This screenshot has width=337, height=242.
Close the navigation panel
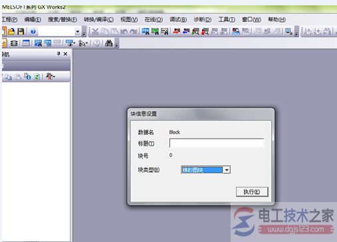(x=65, y=54)
